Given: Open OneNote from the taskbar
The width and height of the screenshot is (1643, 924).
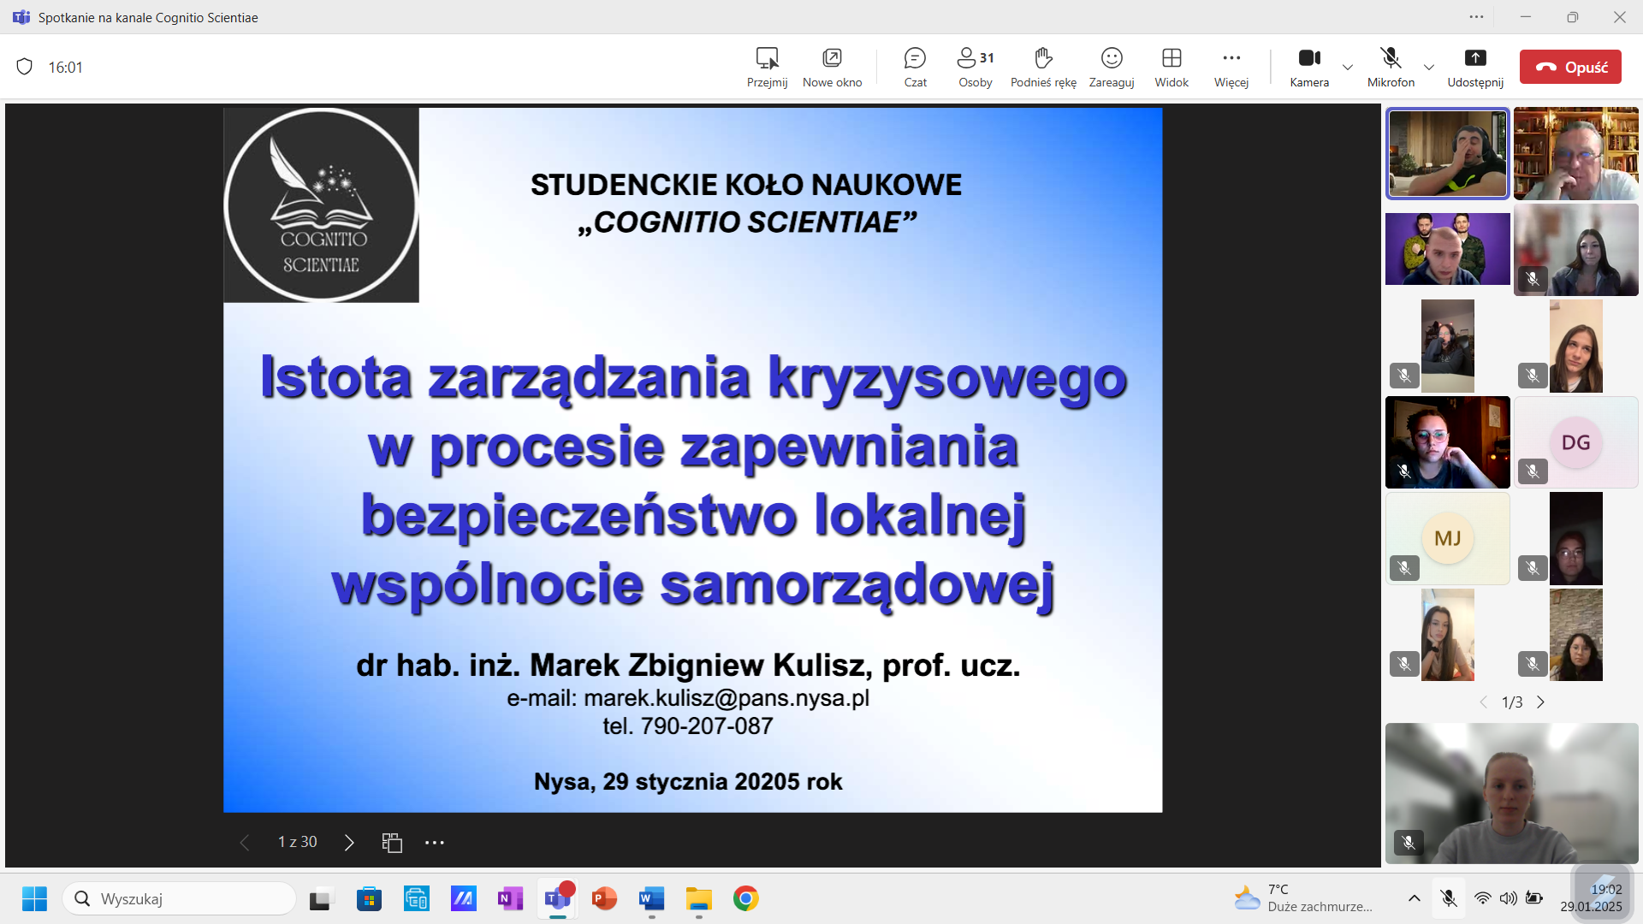Looking at the screenshot, I should (510, 899).
